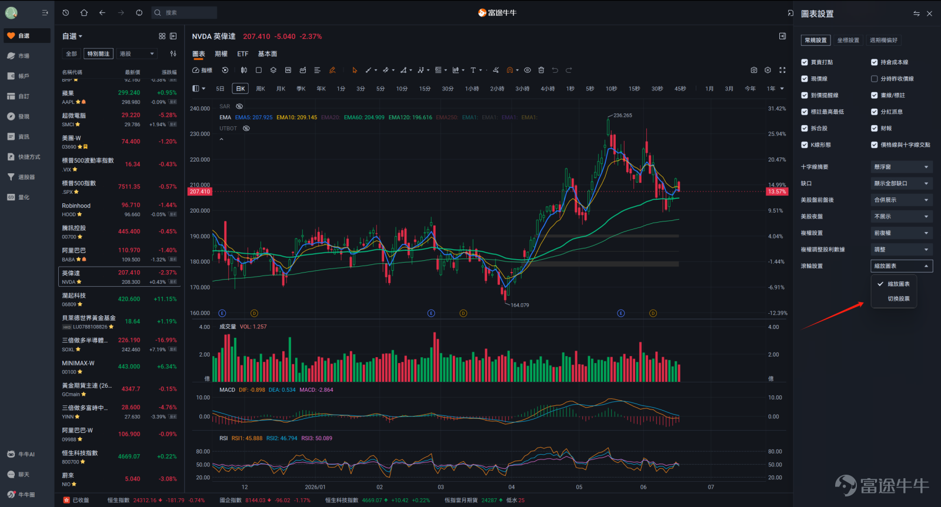Uncheck the 持倉成本線 checkbox
Viewport: 941px width, 507px height.
(x=875, y=62)
